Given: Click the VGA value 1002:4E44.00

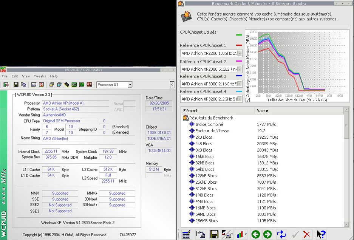Looking at the screenshot, I should (x=159, y=150).
